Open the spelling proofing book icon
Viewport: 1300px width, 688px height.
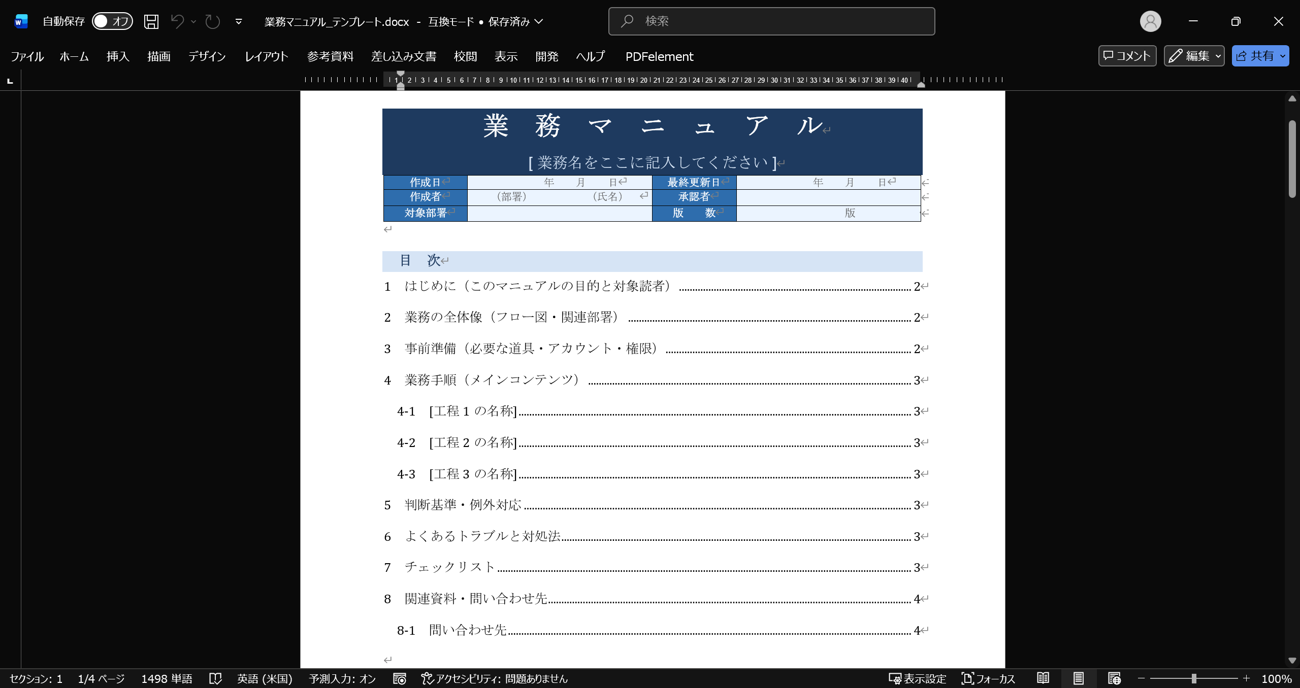(x=215, y=678)
